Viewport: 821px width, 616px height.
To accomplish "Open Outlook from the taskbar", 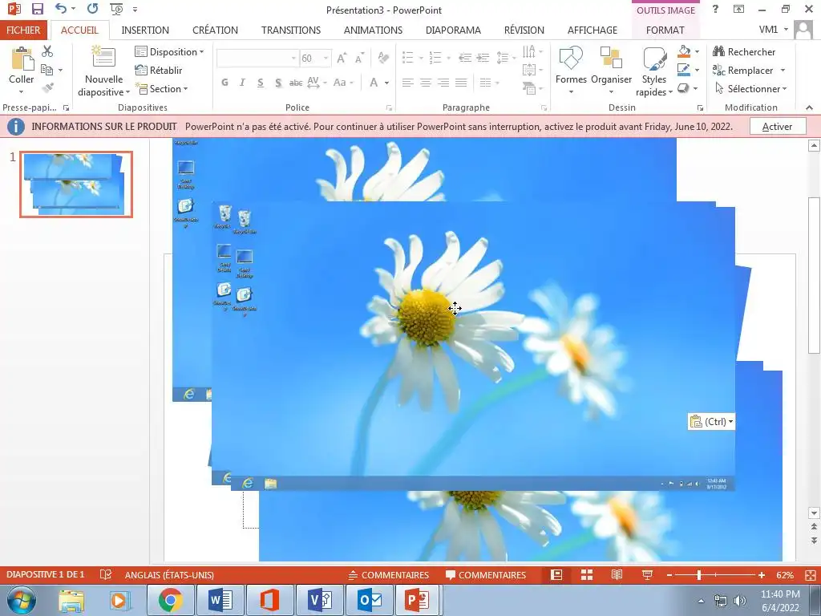I will point(370,600).
